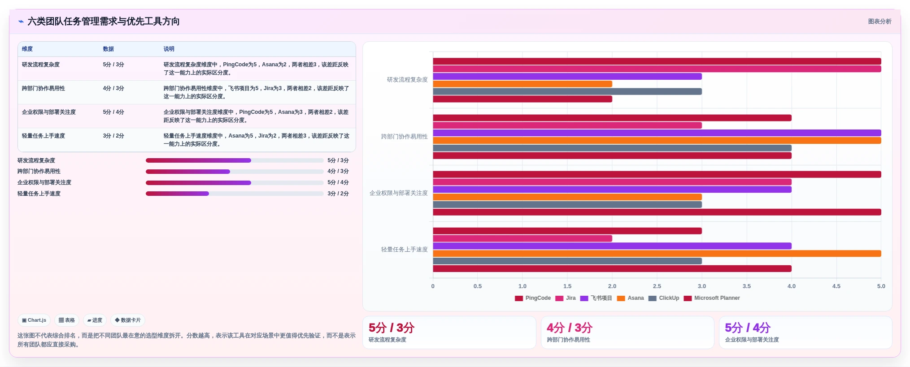Click the 维度 column header
Image resolution: width=910 pixels, height=367 pixels.
point(27,49)
